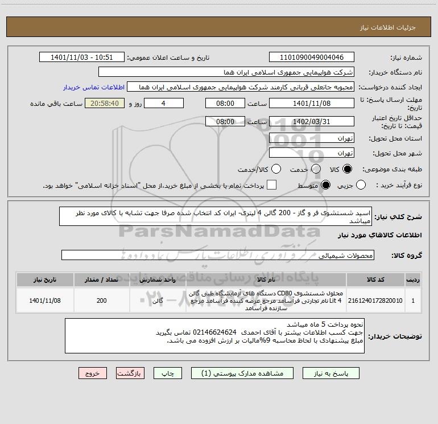The width and height of the screenshot is (438, 424).
Task: Click the request creator field محبوبه جانعلی قربانی
Action: coord(241,87)
